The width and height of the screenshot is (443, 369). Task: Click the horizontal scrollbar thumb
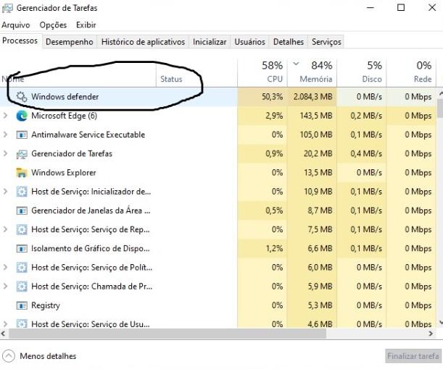(167, 334)
